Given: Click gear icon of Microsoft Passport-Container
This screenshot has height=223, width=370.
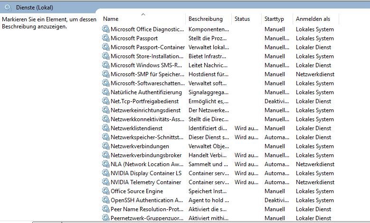Looking at the screenshot, I should pyautogui.click(x=106, y=47).
